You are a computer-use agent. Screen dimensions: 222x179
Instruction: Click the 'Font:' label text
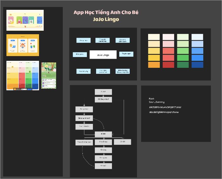(x=152, y=99)
